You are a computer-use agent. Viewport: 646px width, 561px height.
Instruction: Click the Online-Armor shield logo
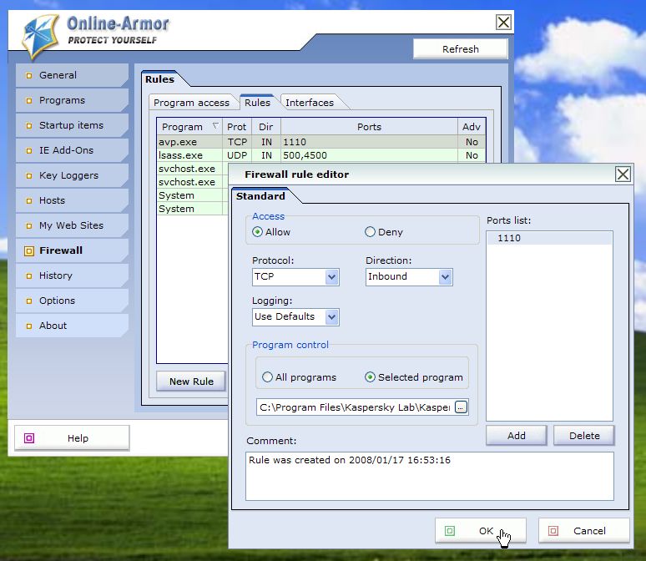(40, 36)
